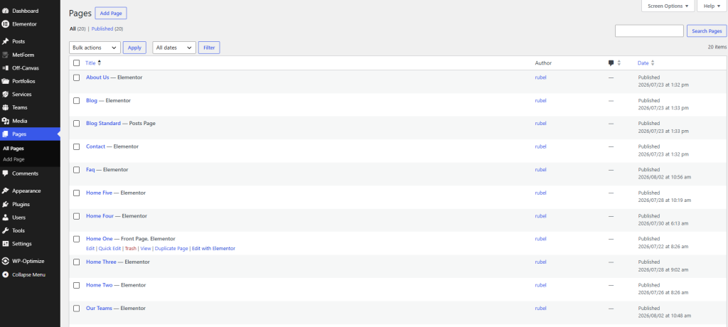Open the All dates dropdown
The width and height of the screenshot is (728, 327).
pyautogui.click(x=174, y=48)
